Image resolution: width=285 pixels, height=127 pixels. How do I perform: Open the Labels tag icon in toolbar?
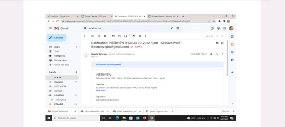click(x=140, y=36)
